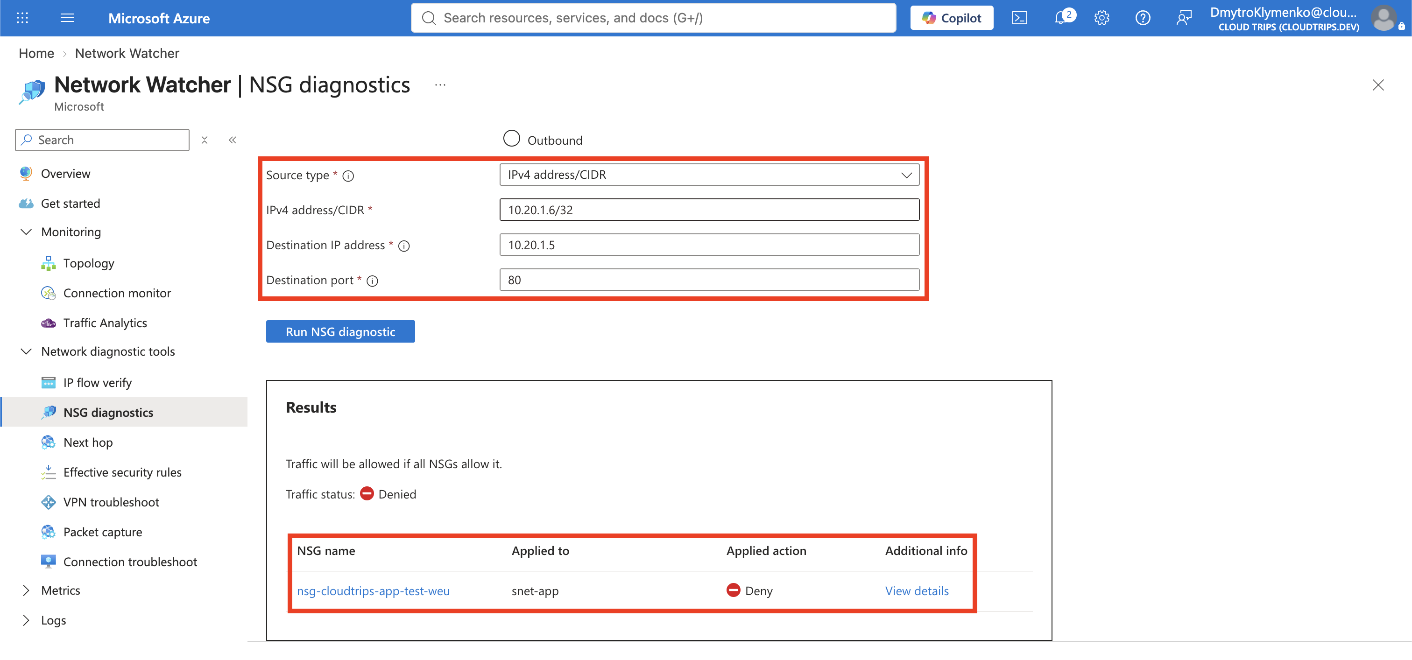Open more options ellipsis next to title
This screenshot has height=660, width=1412.
(440, 85)
